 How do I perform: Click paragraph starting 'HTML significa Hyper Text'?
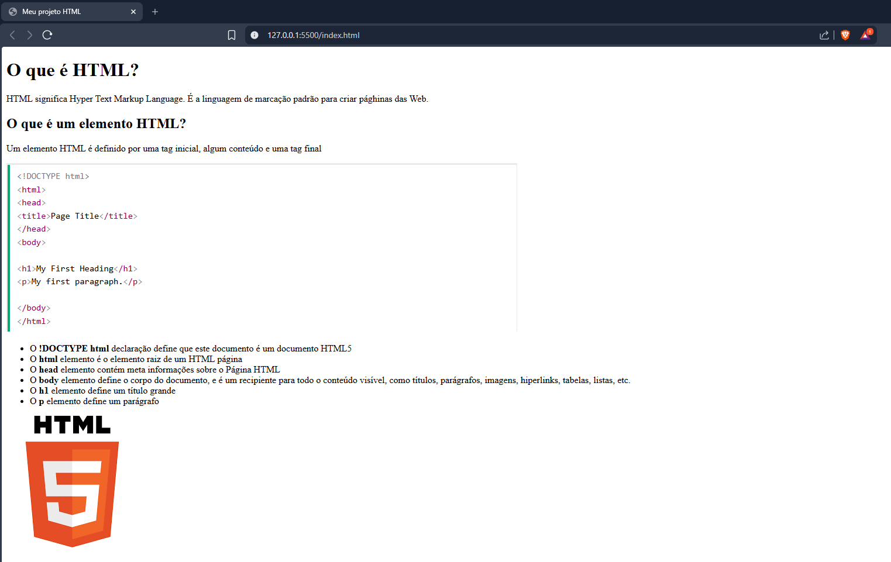[217, 99]
